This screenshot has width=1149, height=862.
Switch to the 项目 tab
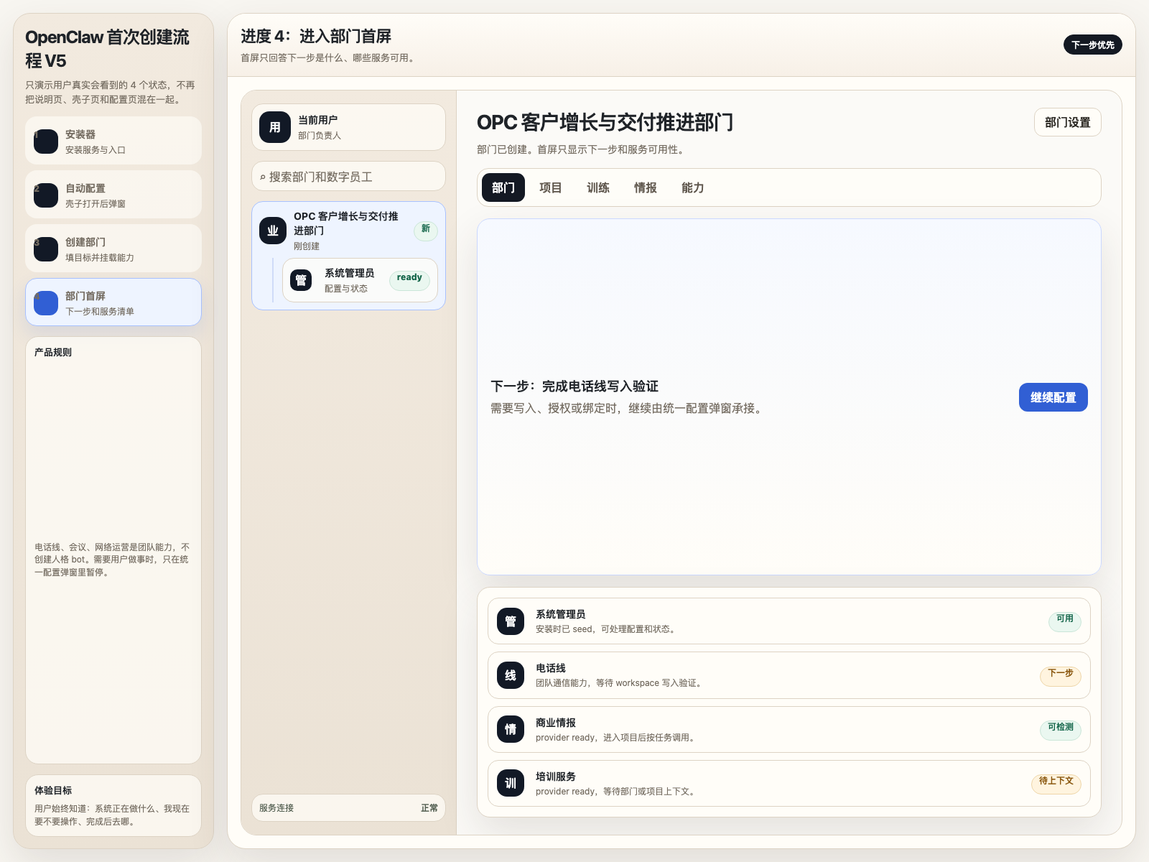pos(551,187)
